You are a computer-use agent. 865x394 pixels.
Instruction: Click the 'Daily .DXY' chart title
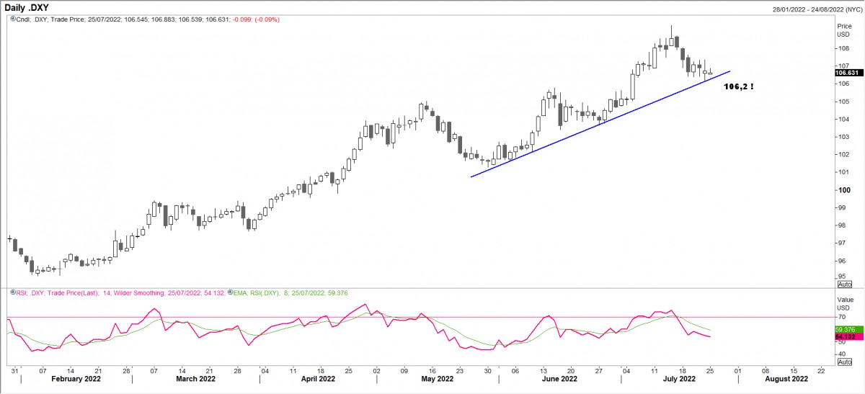coord(26,7)
